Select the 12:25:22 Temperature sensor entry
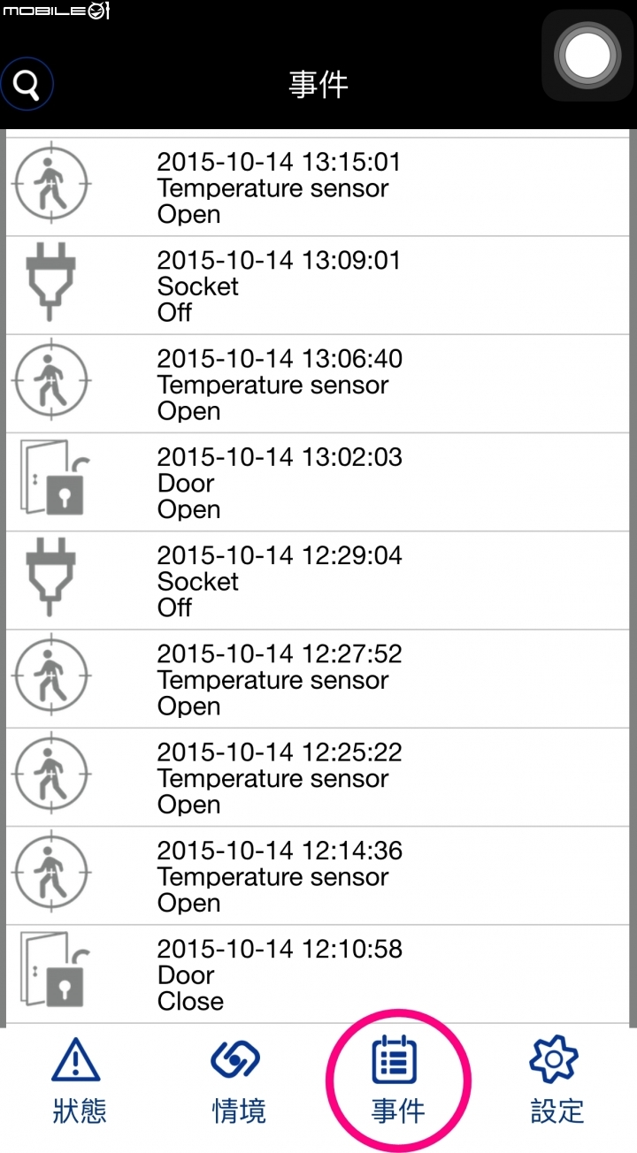Viewport: 637px width, 1153px height. click(x=318, y=778)
